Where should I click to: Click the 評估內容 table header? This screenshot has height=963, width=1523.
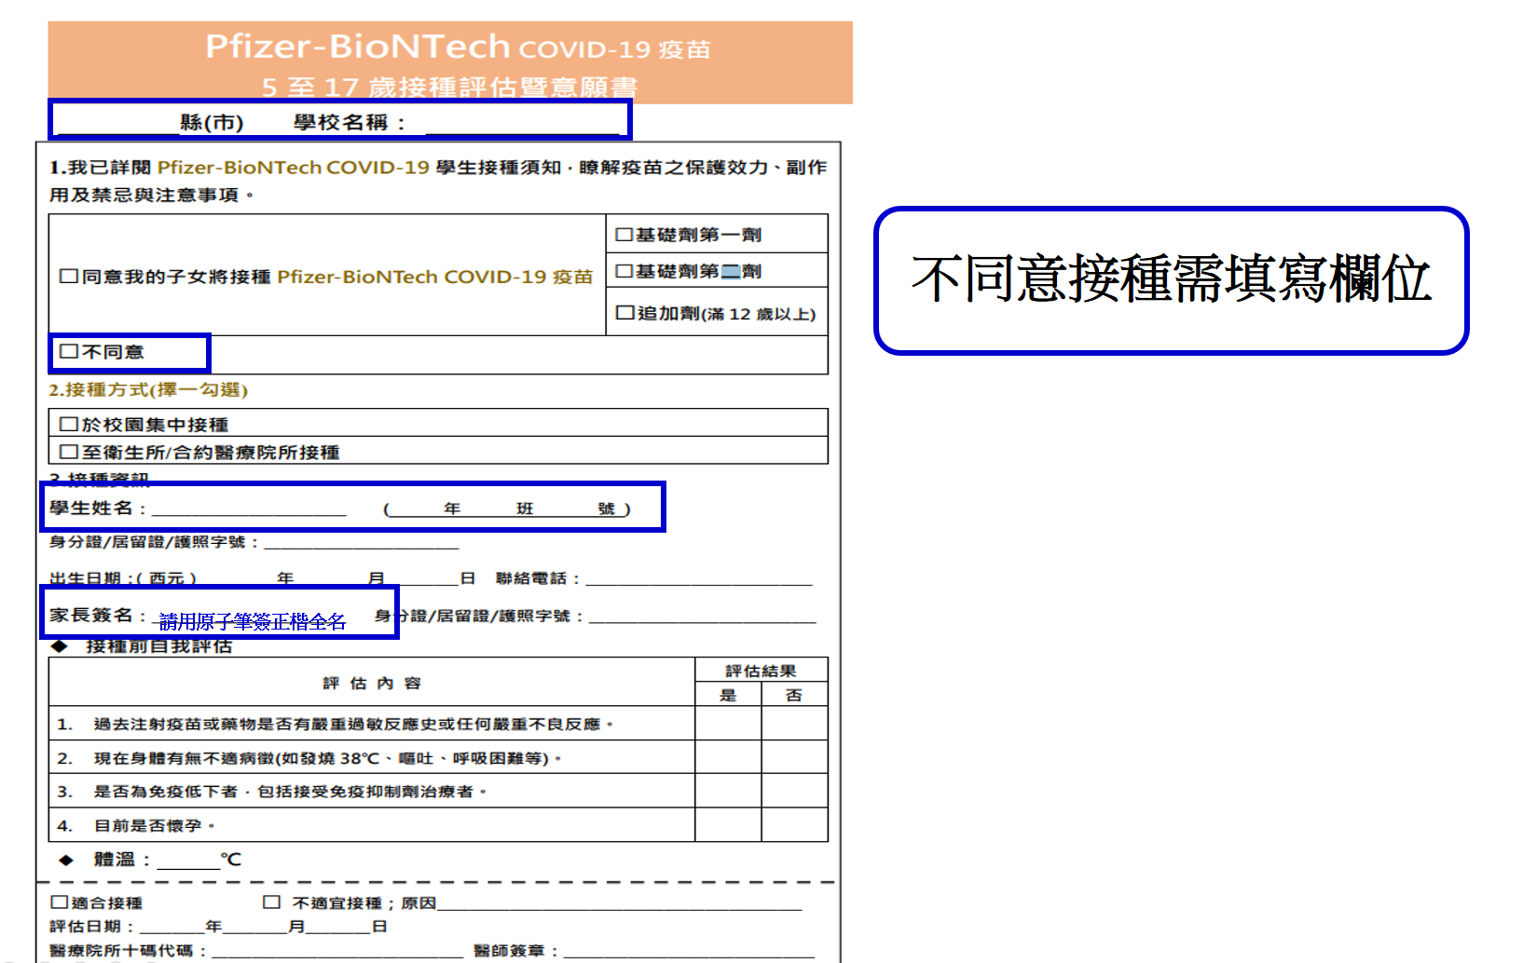(x=372, y=684)
